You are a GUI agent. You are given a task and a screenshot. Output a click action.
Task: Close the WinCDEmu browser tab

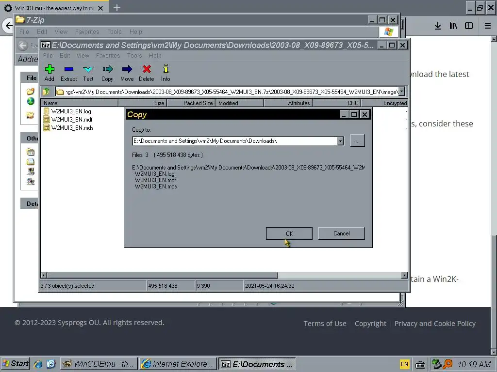click(100, 8)
